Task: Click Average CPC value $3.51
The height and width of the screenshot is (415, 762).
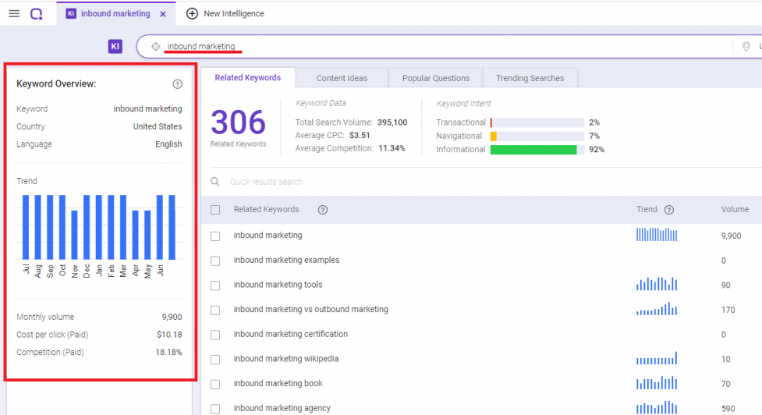Action: pyautogui.click(x=360, y=135)
